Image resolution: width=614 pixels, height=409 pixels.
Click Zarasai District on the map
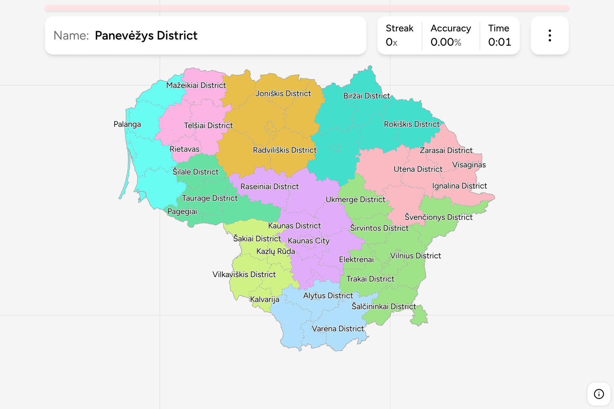tap(446, 150)
